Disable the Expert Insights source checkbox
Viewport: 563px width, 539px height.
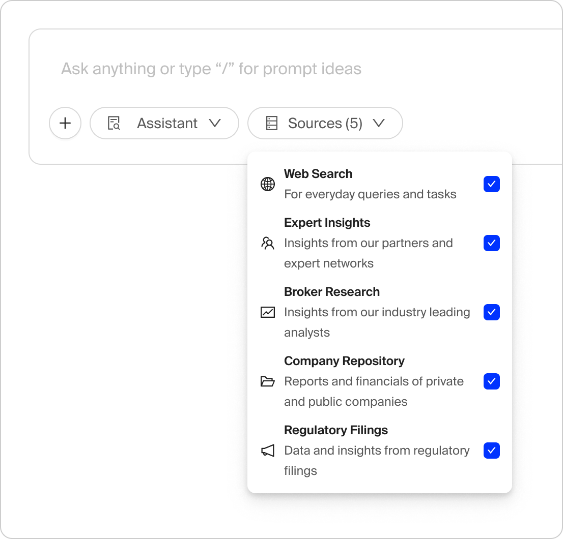491,243
